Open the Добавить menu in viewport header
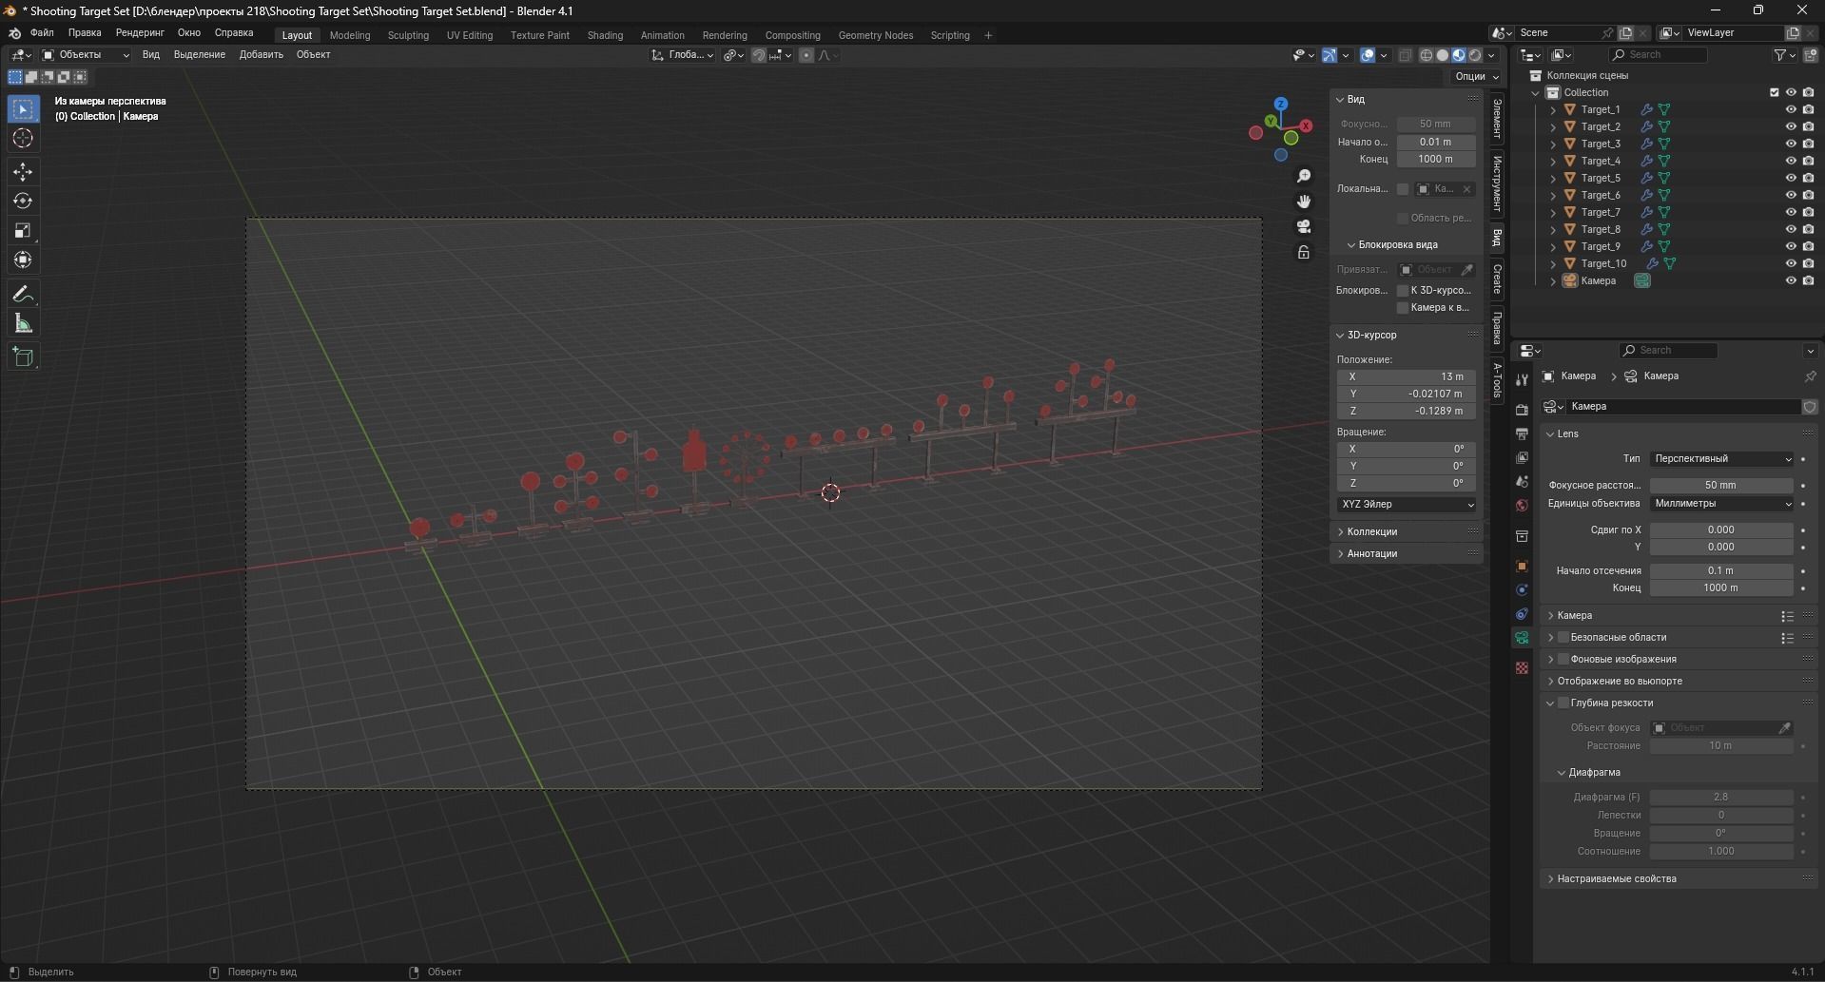The width and height of the screenshot is (1825, 982). click(x=261, y=55)
